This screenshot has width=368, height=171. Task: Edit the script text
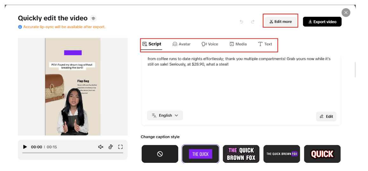(x=326, y=117)
